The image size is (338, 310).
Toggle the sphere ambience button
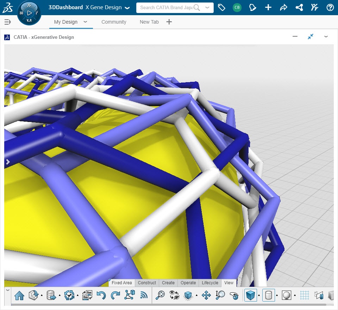coord(287,295)
